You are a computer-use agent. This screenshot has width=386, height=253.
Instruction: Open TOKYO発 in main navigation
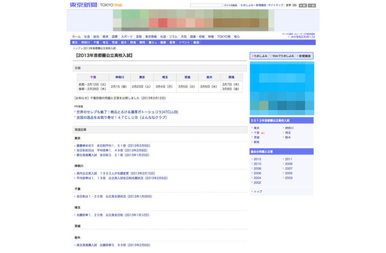(x=224, y=37)
